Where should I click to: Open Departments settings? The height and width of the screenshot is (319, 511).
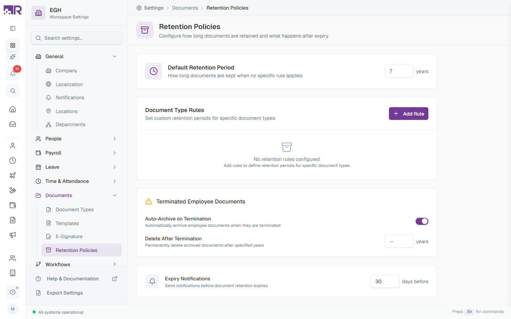pyautogui.click(x=82, y=124)
